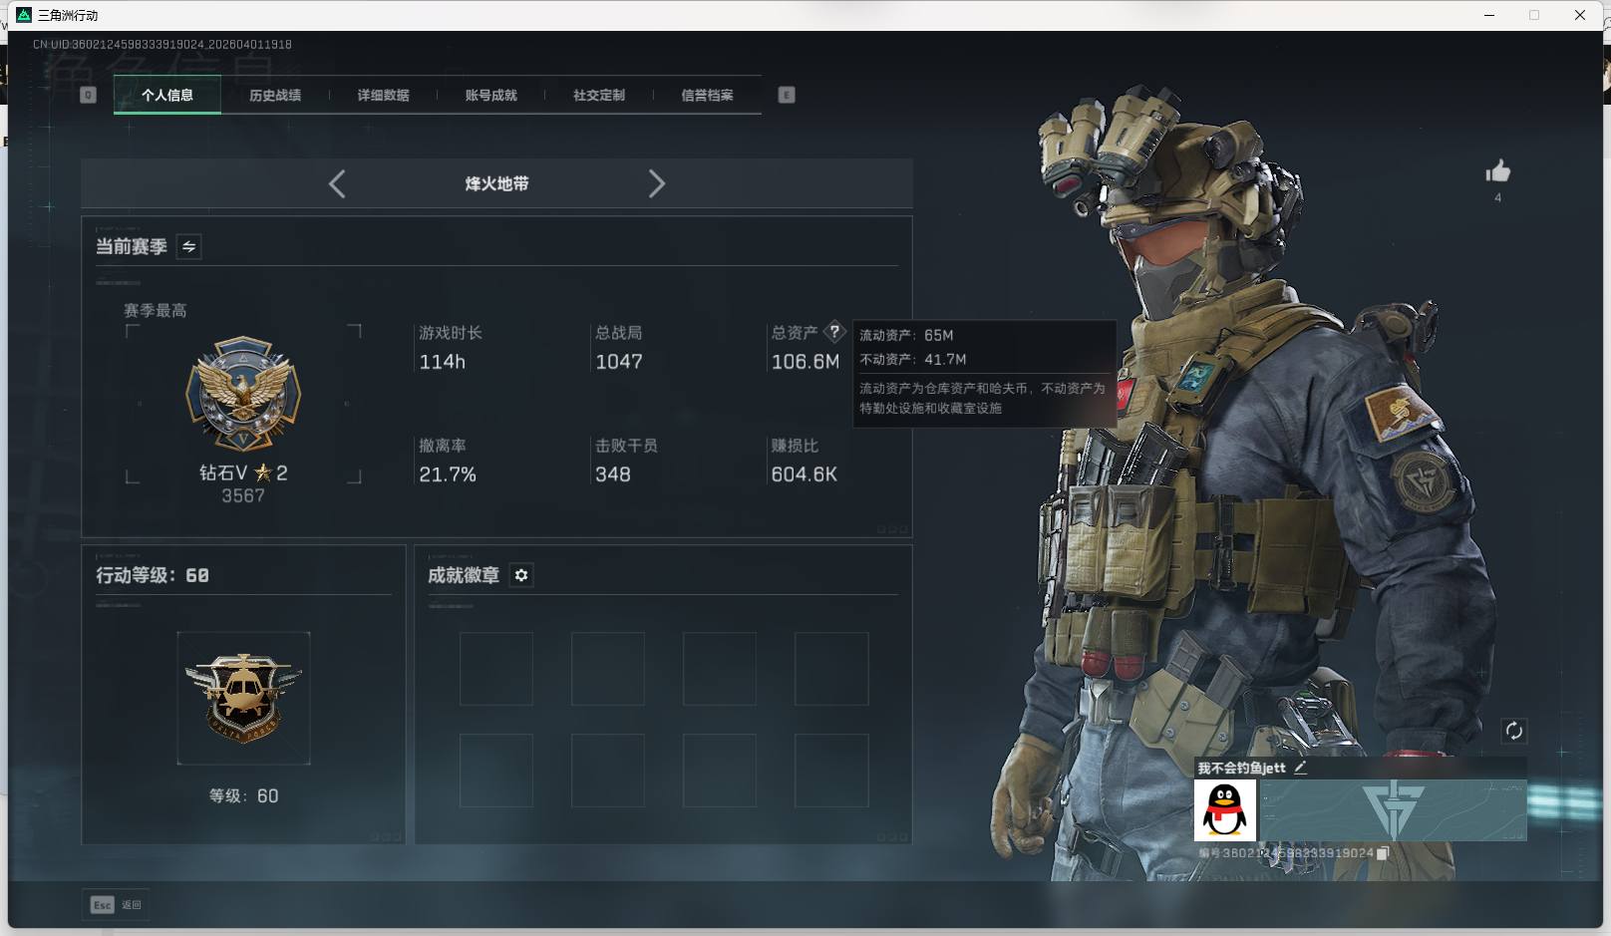Click the 击败干员 value 348
This screenshot has height=936, width=1611.
tap(613, 474)
